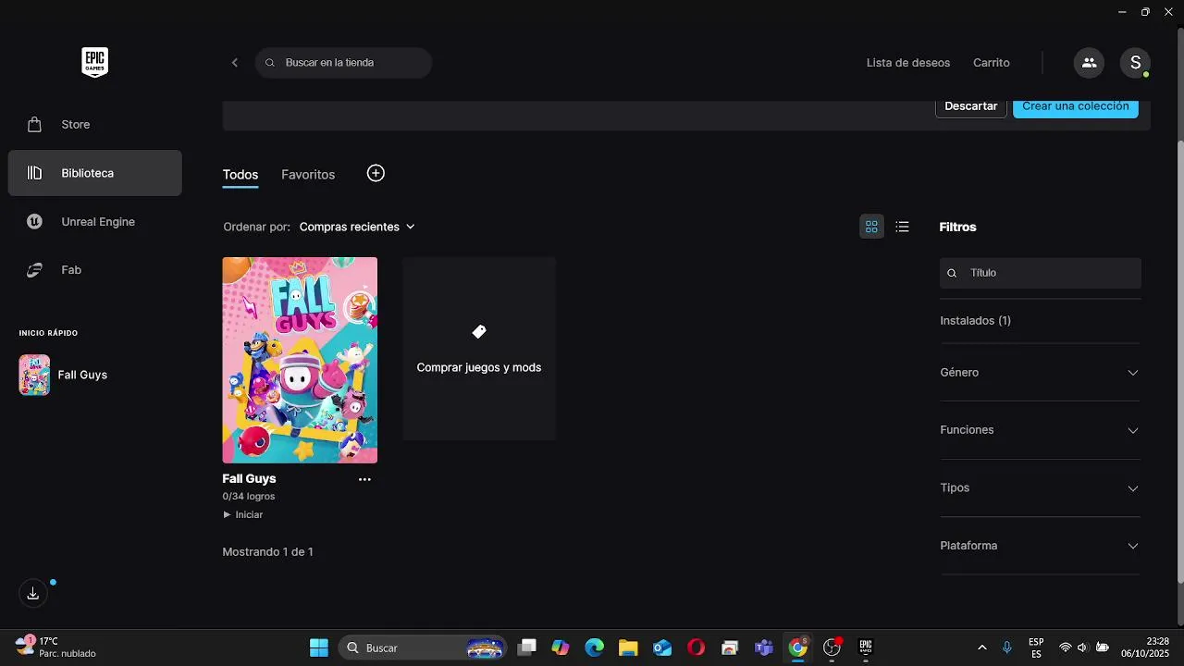Click the microphone tray icon
Screen dimensions: 1184x666
[1007, 647]
